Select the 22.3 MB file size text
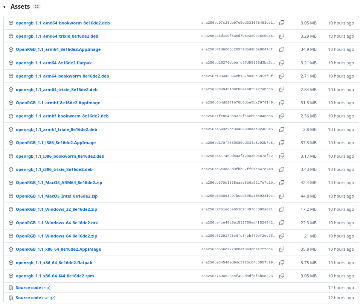363x306 pixels. pos(309,223)
